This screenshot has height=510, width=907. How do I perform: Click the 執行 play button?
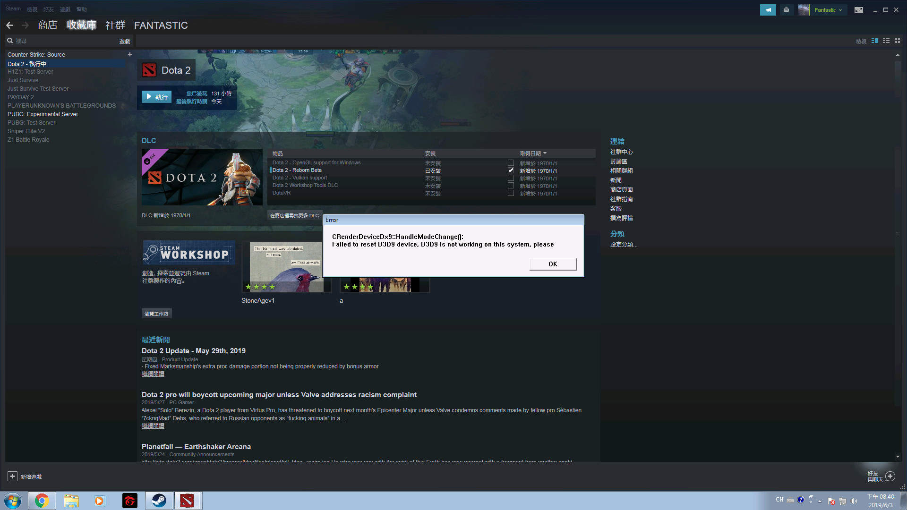point(156,97)
